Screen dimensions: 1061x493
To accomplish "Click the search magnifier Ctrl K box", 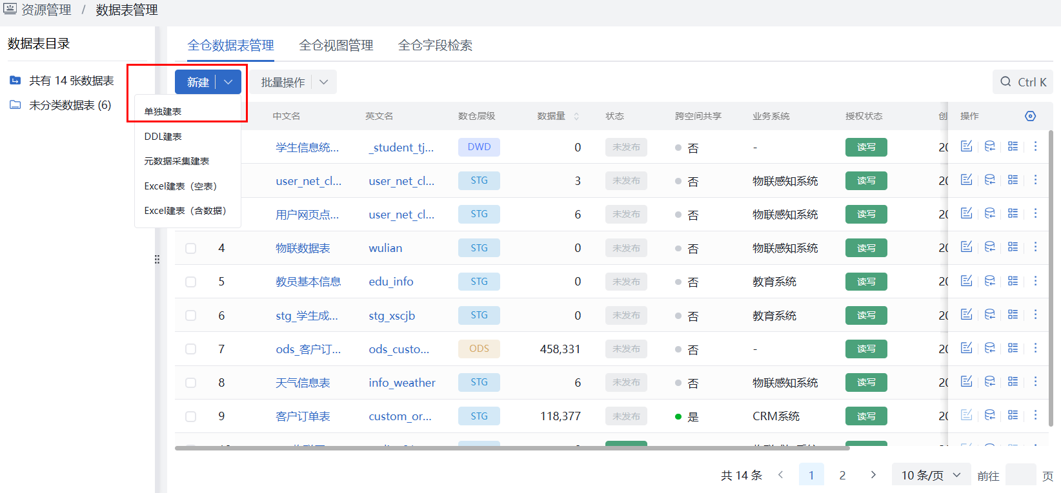I will pyautogui.click(x=1023, y=82).
